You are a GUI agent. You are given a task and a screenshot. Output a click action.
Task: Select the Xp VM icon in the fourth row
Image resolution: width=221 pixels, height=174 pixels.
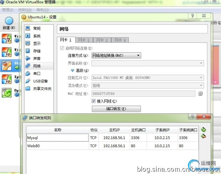coord(6,79)
